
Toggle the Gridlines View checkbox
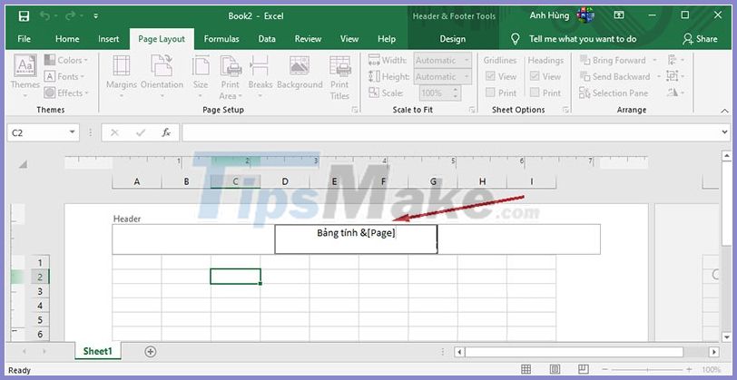[490, 76]
